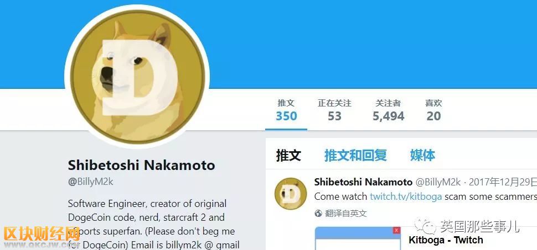The width and height of the screenshot is (537, 250).
Task: Click the WeChat logo in the watermark
Action: click(x=425, y=226)
